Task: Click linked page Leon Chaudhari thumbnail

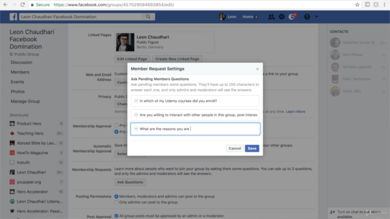Action: [x=125, y=42]
